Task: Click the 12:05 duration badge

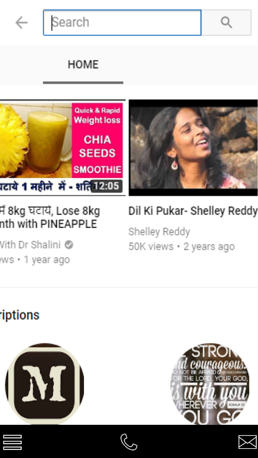Action: coord(107,185)
